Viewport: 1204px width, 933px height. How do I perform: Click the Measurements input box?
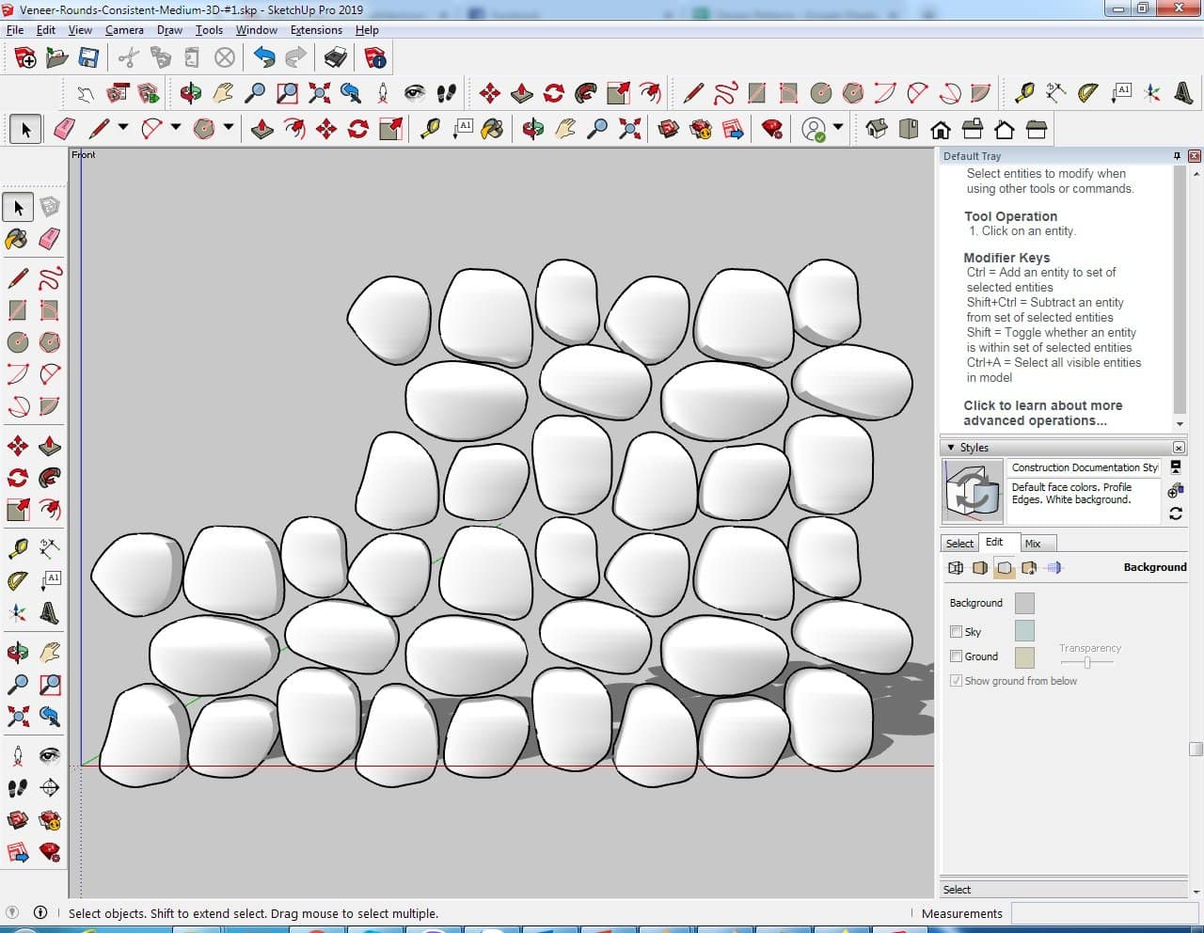point(1104,913)
